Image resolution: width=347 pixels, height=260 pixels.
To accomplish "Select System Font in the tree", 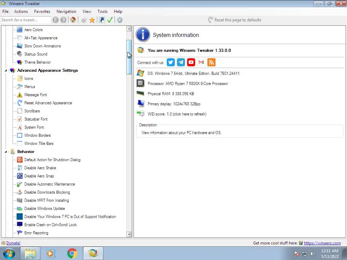I will 34,127.
